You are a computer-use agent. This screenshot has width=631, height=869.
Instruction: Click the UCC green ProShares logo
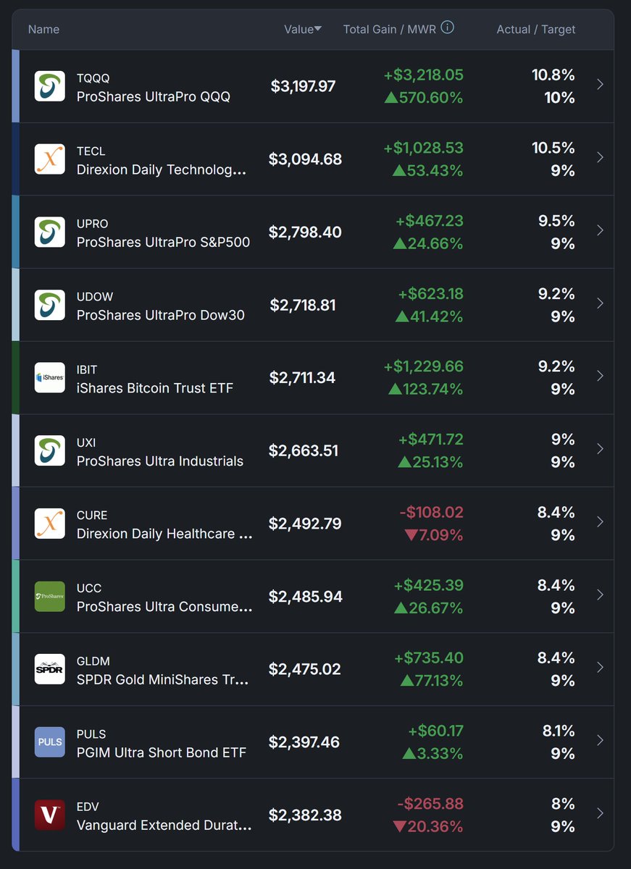point(50,597)
